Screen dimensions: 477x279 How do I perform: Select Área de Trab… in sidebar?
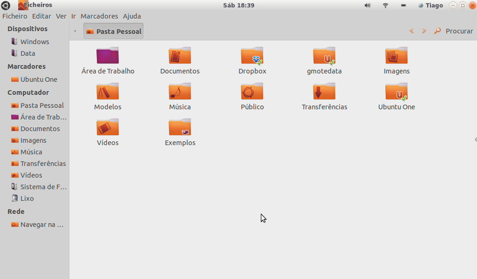39,117
